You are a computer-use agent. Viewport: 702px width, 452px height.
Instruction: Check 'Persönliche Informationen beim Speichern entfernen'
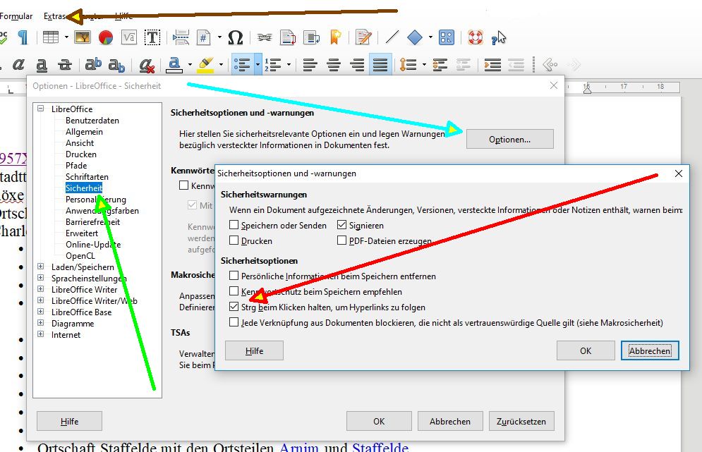point(234,276)
